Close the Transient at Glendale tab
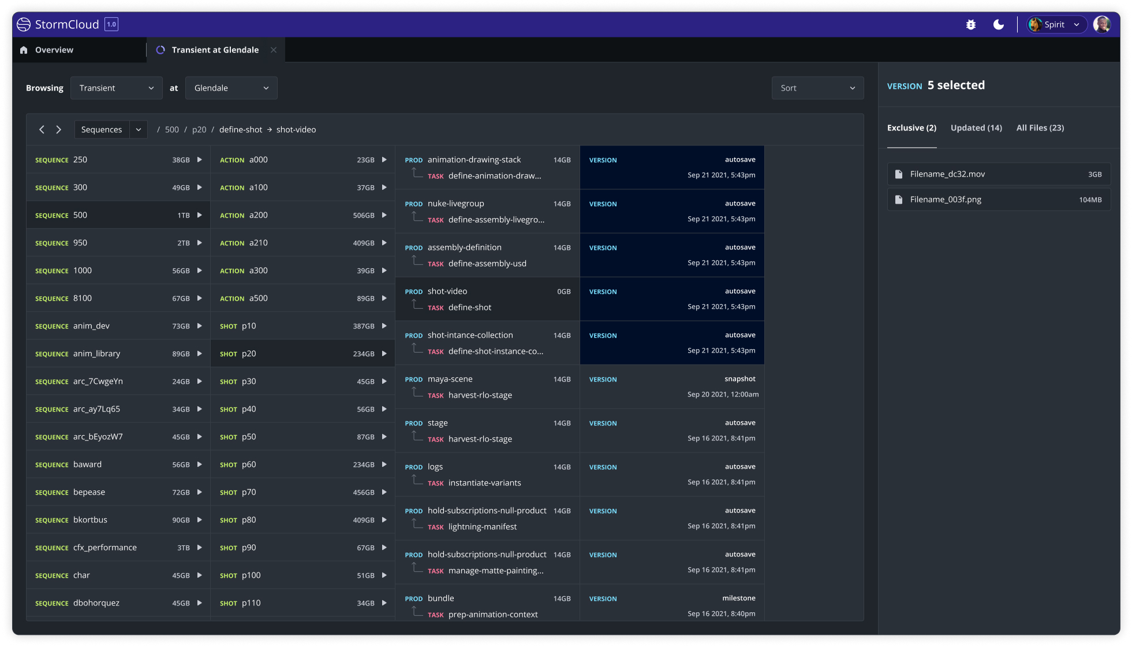 pos(274,50)
